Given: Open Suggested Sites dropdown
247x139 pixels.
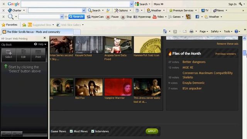Looking at the screenshot, I should pyautogui.click(x=53, y=25).
